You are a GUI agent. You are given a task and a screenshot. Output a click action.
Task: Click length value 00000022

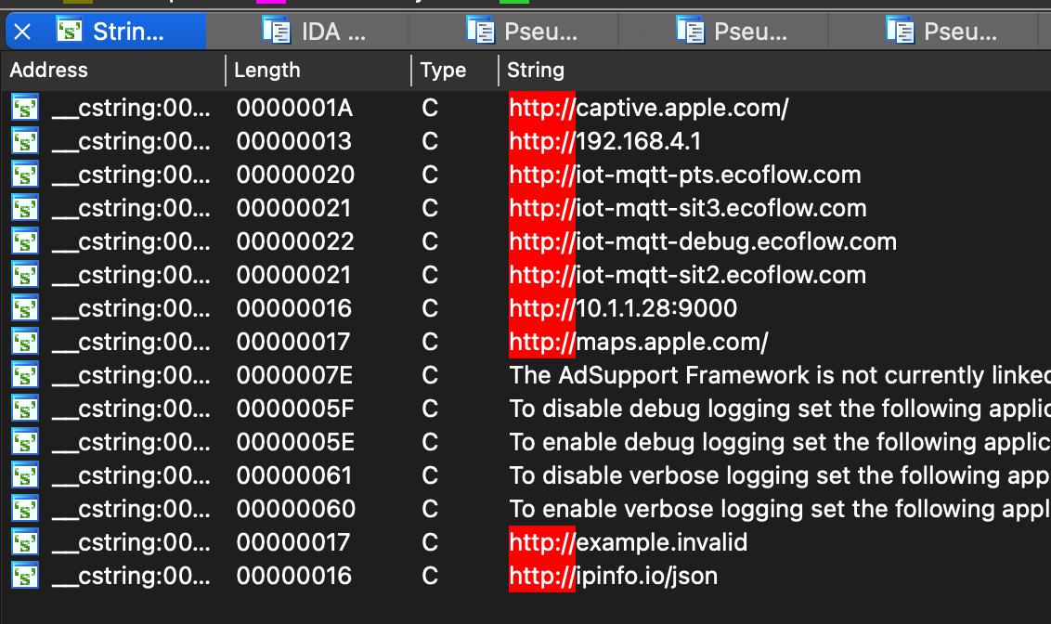[295, 242]
